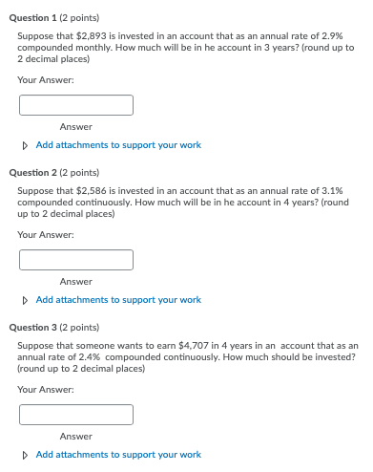Expand attachments triangle under Question 1
Screen dimensions: 373x472
pos(25,146)
